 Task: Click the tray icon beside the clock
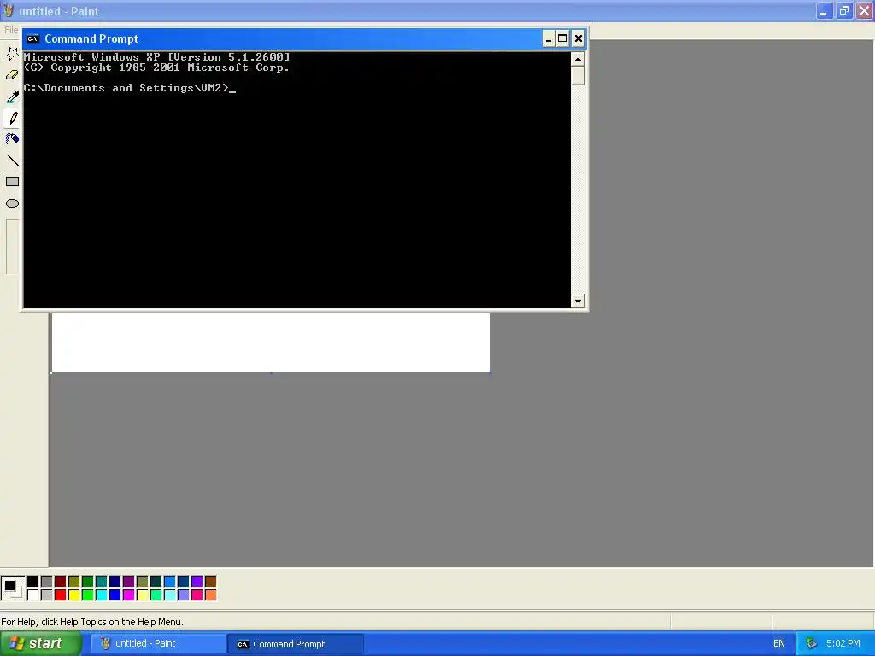(x=811, y=644)
